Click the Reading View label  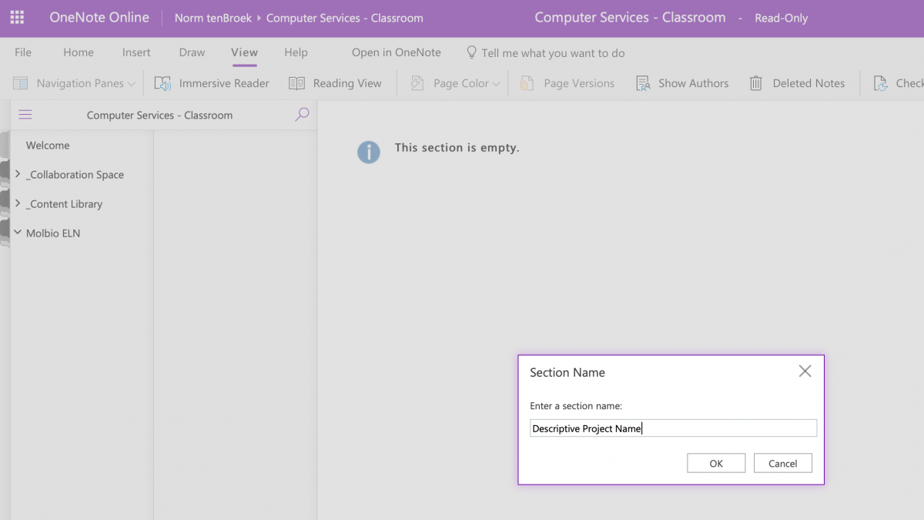347,83
